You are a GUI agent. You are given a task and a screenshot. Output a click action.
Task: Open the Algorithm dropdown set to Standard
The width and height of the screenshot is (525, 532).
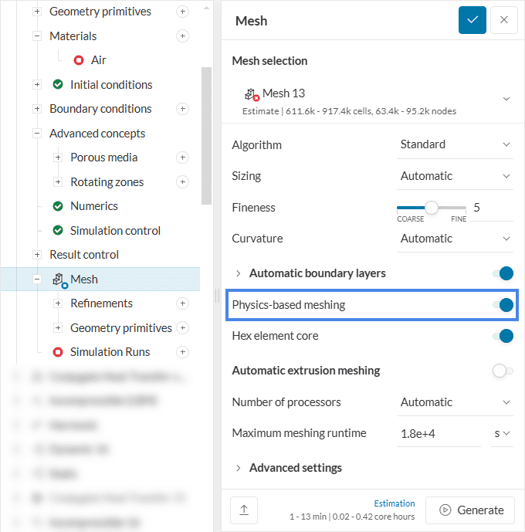455,144
